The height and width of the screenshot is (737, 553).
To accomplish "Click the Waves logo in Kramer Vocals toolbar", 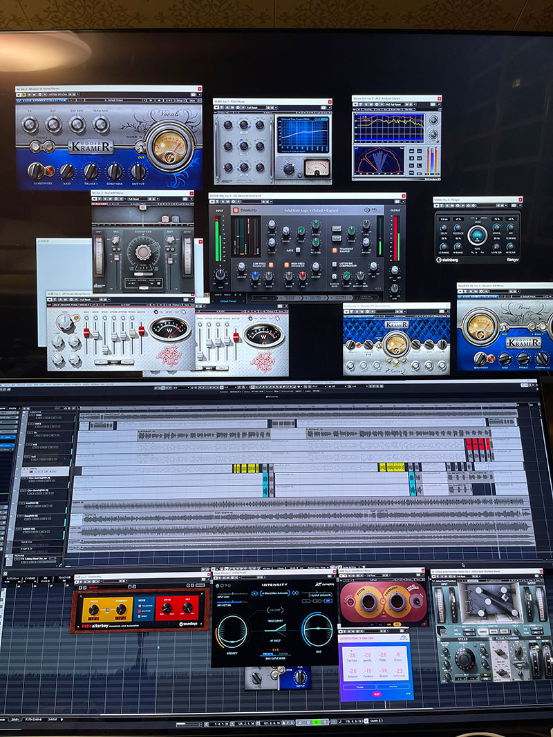I will point(19,100).
